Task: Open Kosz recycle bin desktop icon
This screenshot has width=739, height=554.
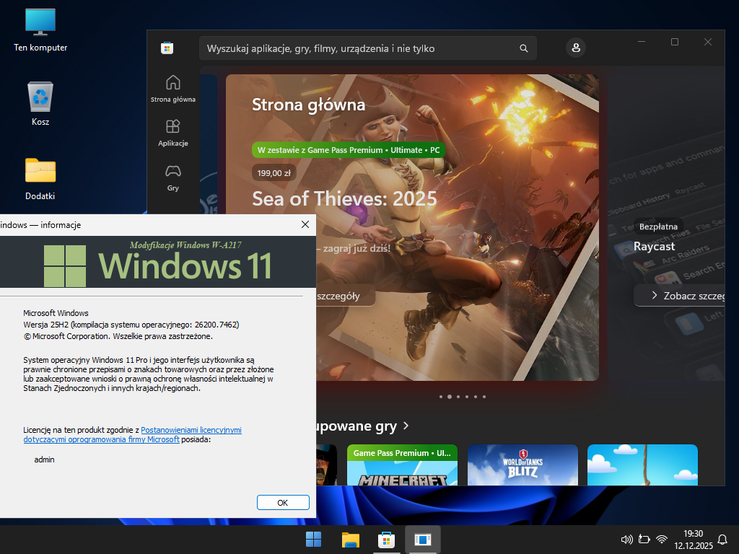Action: tap(40, 104)
